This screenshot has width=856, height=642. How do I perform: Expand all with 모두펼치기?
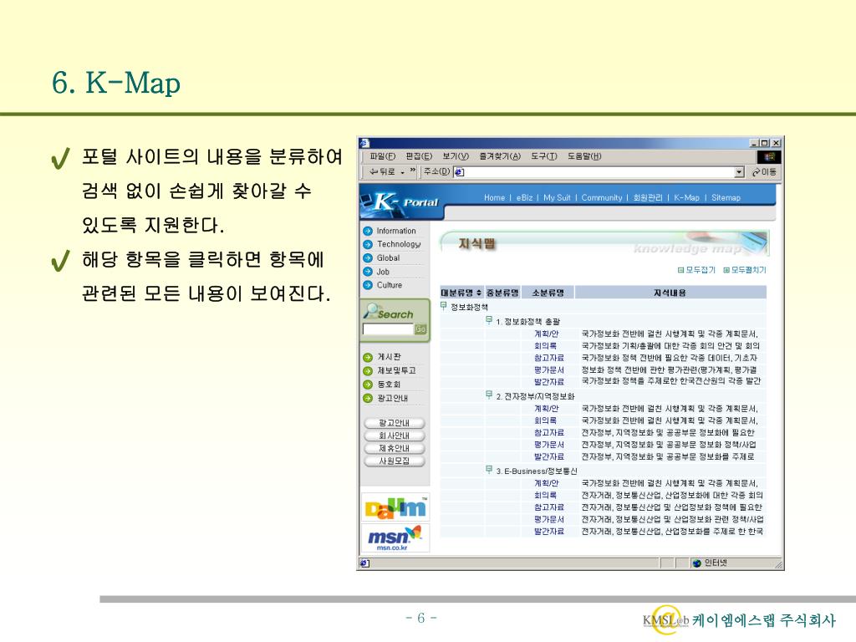pos(745,270)
